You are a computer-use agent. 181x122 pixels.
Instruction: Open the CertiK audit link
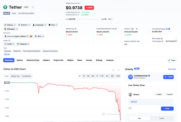click(x=9, y=44)
